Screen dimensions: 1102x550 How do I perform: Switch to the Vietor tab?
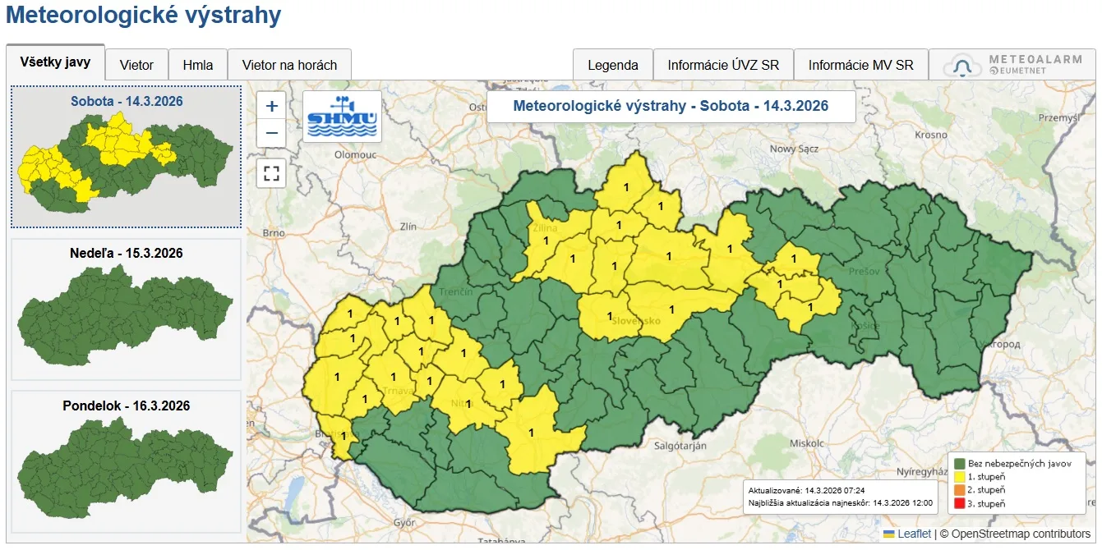(x=136, y=65)
